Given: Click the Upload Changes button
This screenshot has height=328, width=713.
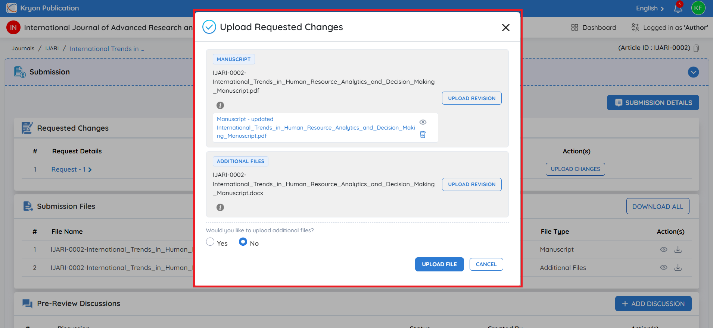Looking at the screenshot, I should (x=575, y=169).
